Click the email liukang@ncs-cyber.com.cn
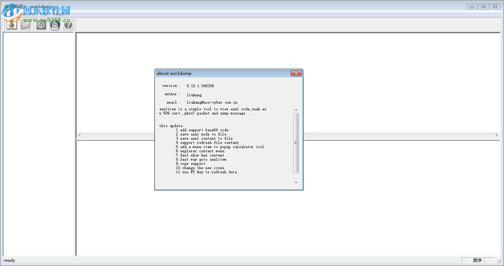 [x=212, y=103]
